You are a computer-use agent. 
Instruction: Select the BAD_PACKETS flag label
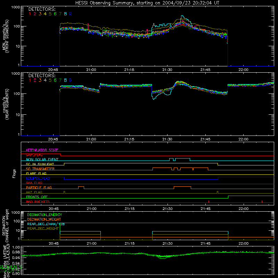tap(38, 202)
